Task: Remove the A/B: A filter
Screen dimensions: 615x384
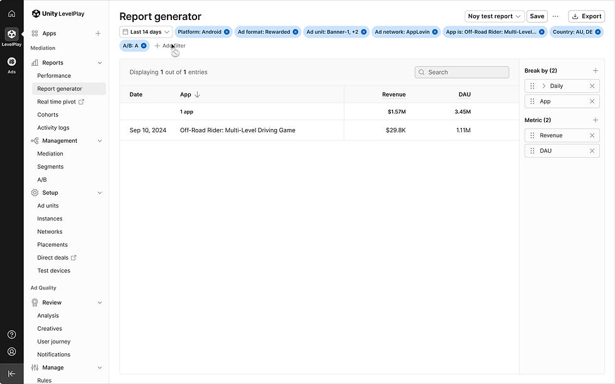Action: click(x=144, y=46)
